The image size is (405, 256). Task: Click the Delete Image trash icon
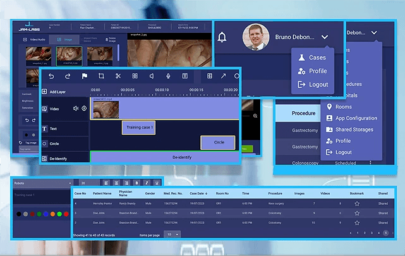(x=107, y=40)
